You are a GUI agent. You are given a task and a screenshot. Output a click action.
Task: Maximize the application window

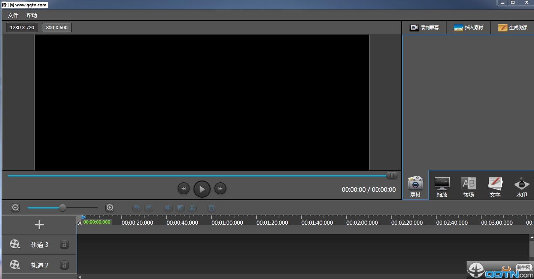click(x=513, y=3)
